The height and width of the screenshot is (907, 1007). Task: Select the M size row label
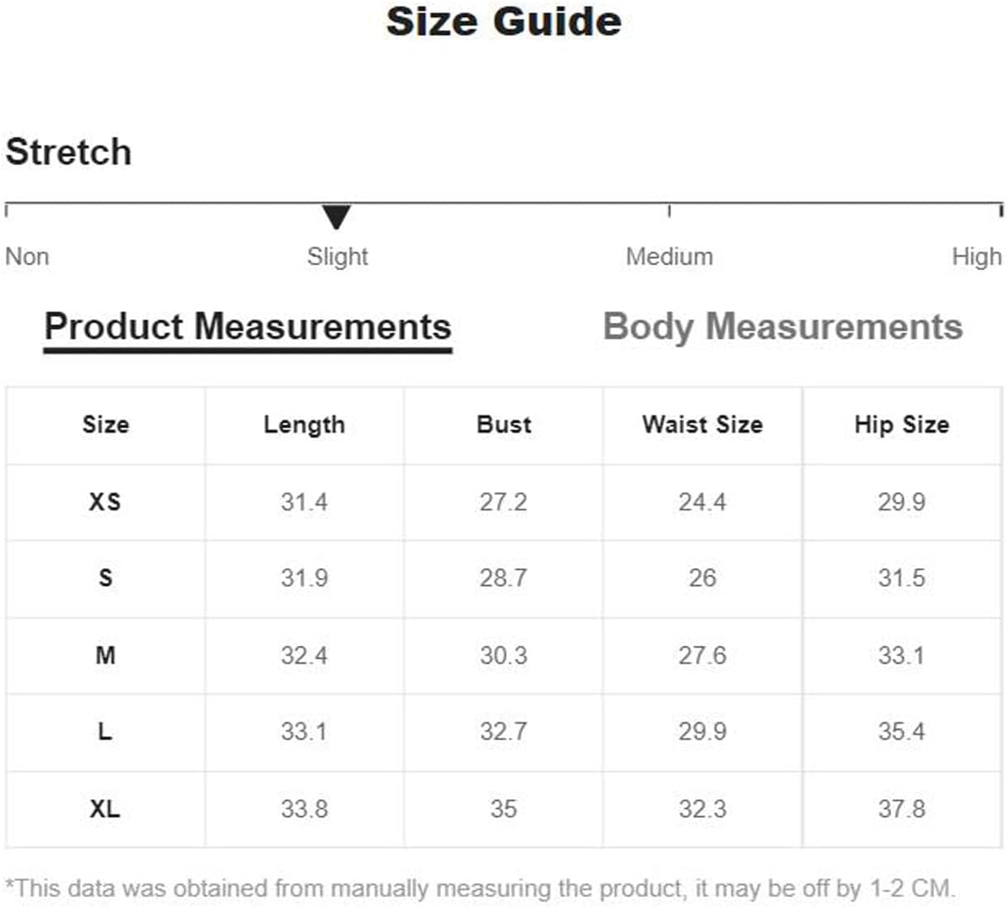(x=105, y=655)
